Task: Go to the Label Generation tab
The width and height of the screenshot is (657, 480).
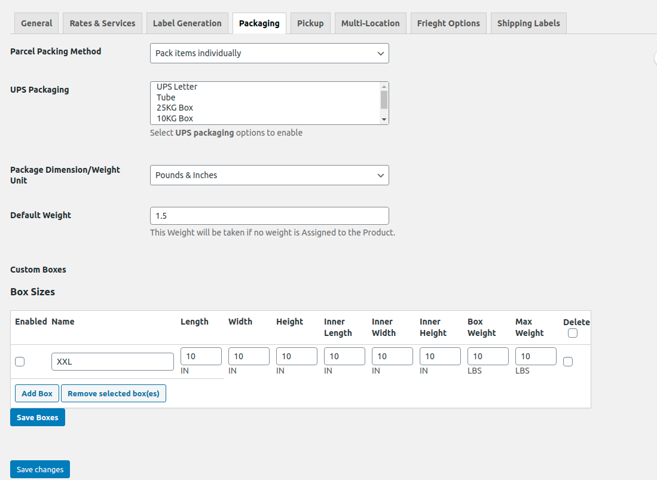Action: [x=187, y=23]
